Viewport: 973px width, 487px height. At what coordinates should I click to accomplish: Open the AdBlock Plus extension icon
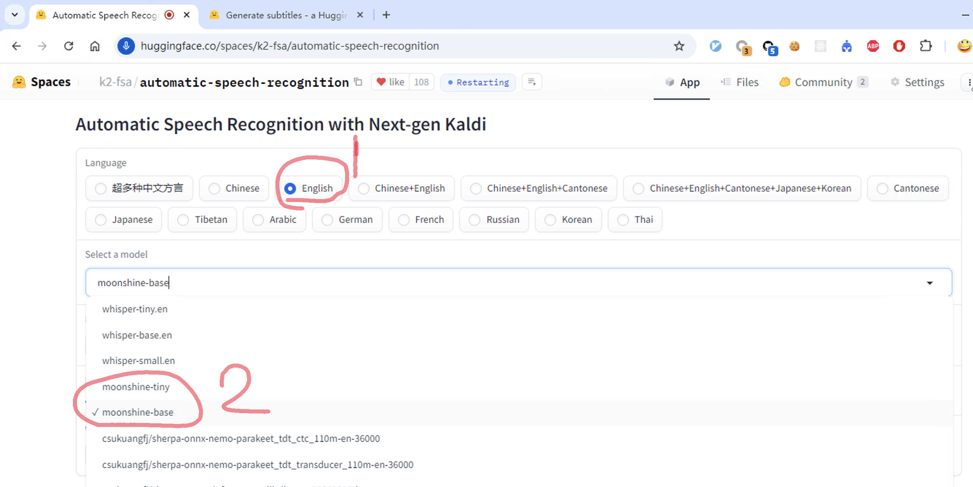(x=872, y=46)
